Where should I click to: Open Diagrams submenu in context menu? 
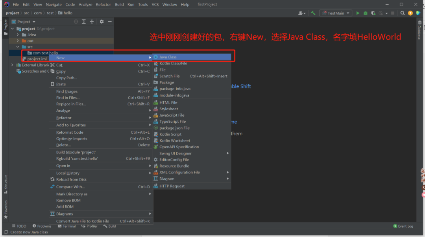pyautogui.click(x=101, y=214)
